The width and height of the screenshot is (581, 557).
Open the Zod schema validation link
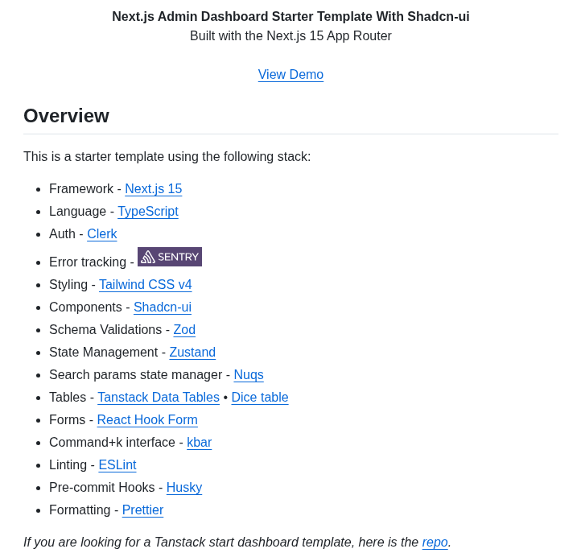point(184,329)
